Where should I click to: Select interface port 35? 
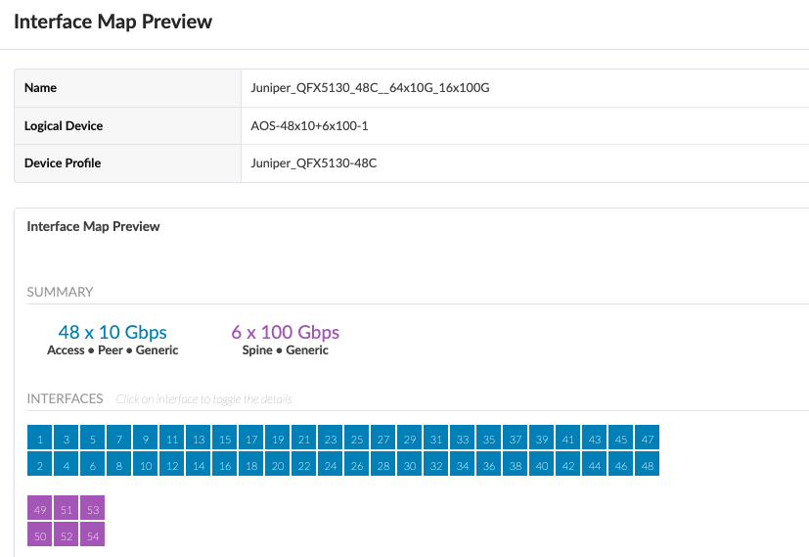(x=489, y=438)
